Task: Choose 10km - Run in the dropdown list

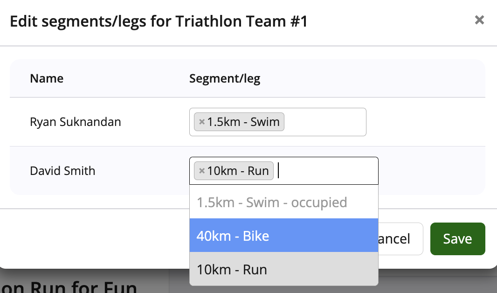Action: (283, 269)
